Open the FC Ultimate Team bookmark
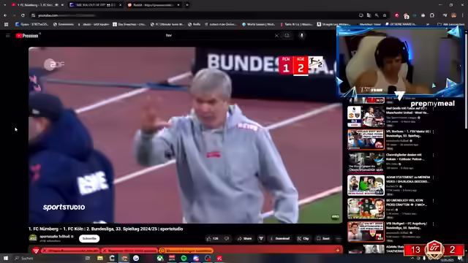This screenshot has width=468, height=263. 167,24
